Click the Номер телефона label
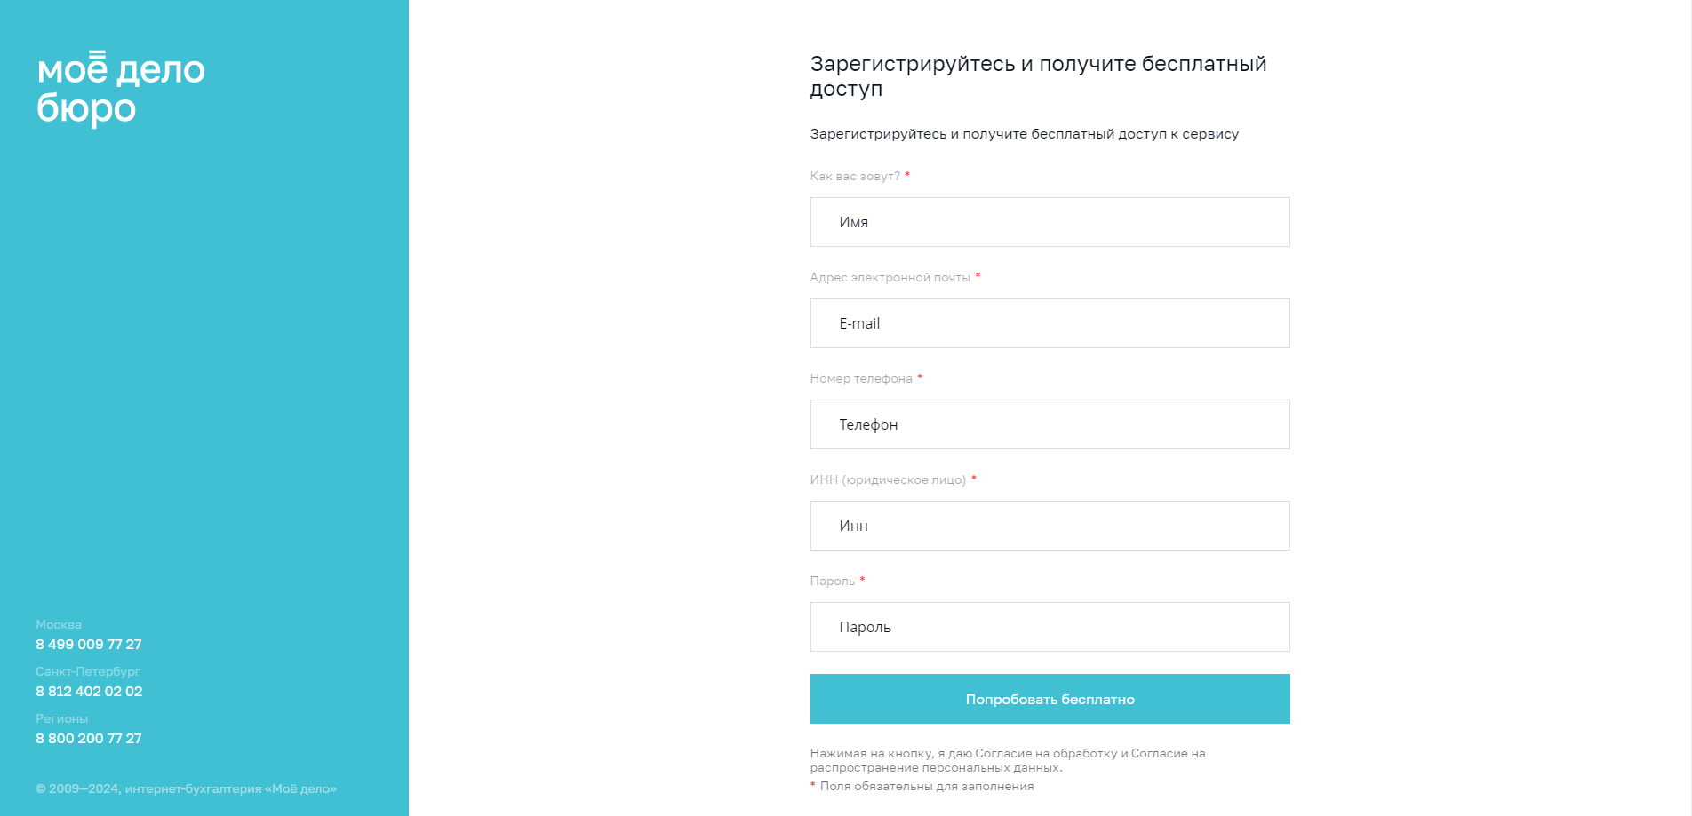 point(861,378)
